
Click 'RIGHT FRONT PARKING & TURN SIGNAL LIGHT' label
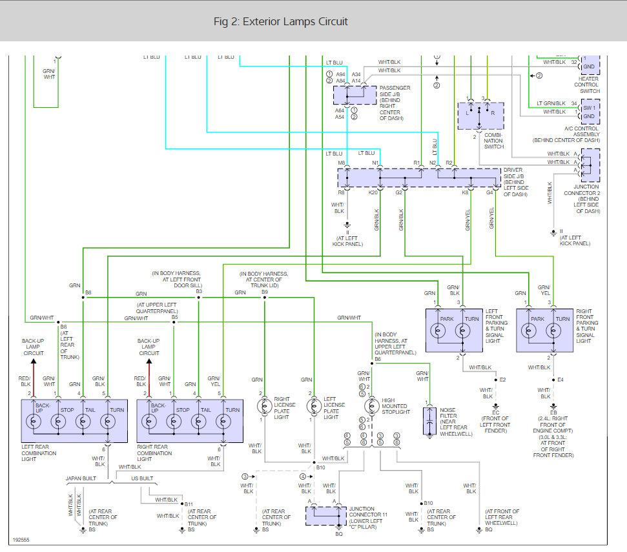coord(587,326)
